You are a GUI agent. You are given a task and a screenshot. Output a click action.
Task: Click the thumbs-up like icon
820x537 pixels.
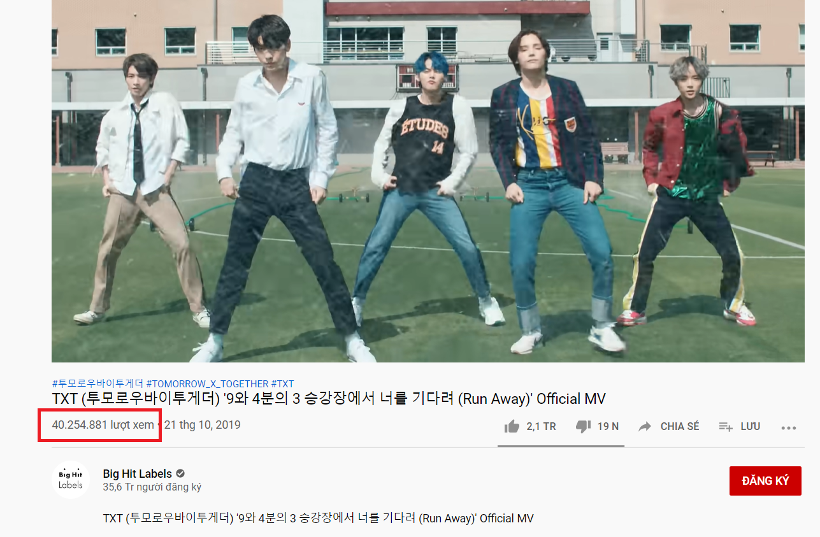coord(512,426)
